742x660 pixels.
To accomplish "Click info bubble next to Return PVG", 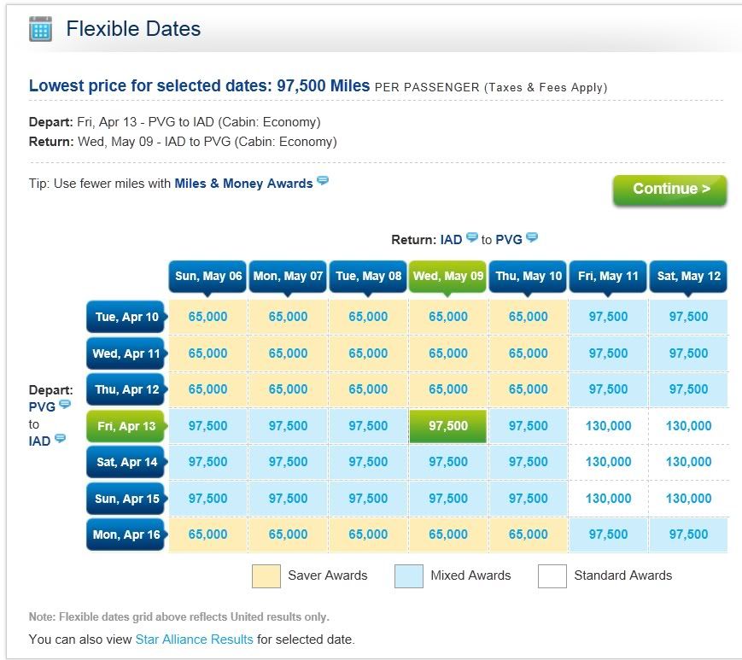I will point(532,238).
